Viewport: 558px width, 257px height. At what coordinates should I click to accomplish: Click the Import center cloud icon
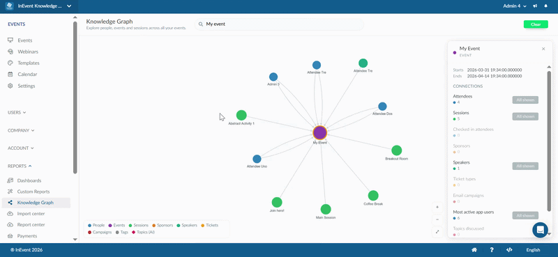10,214
